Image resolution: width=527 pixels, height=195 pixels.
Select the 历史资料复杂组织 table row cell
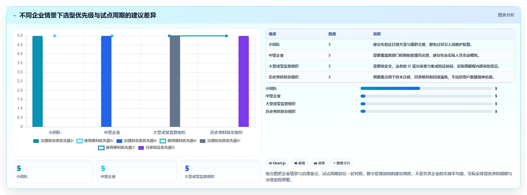284,77
